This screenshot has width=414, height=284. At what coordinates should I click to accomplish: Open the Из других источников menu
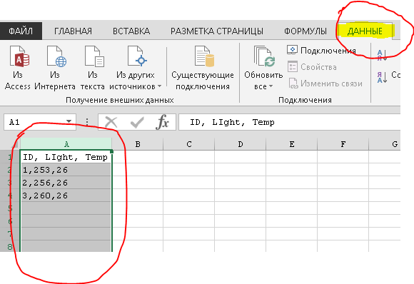pos(135,68)
